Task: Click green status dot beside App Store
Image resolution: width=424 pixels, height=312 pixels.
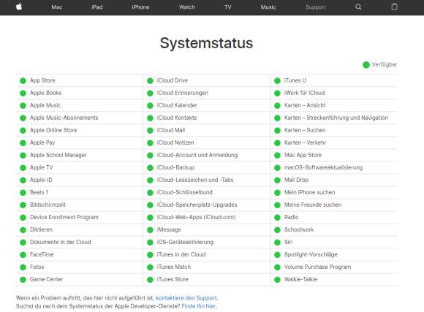Action: click(23, 80)
